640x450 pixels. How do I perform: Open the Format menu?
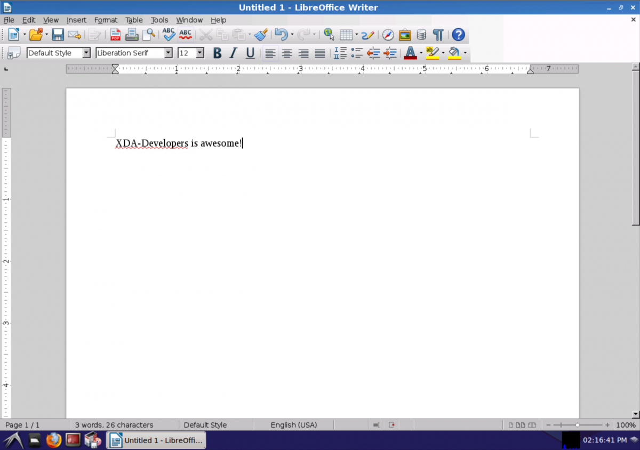[106, 20]
